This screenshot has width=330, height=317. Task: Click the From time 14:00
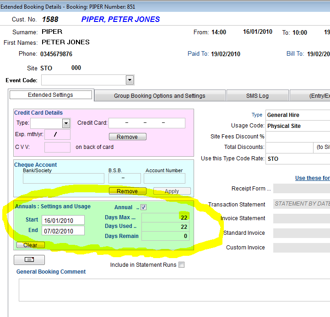pos(219,32)
